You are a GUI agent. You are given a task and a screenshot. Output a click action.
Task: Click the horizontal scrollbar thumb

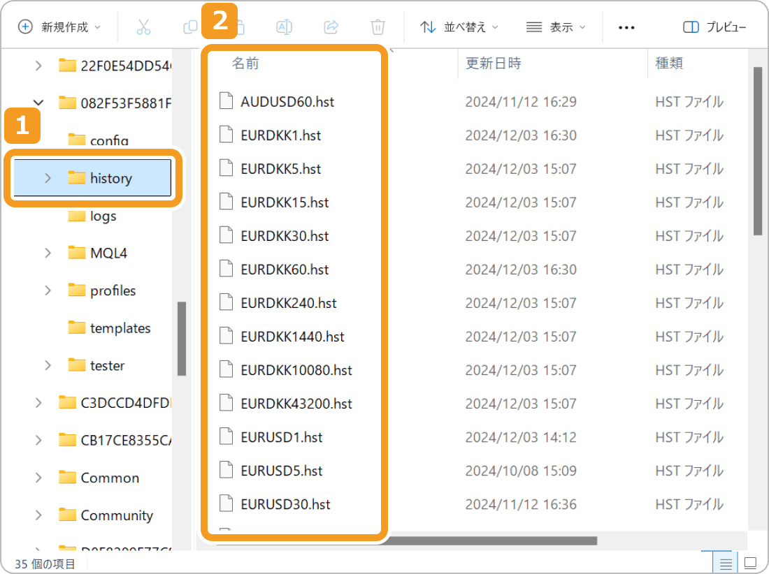tap(489, 540)
